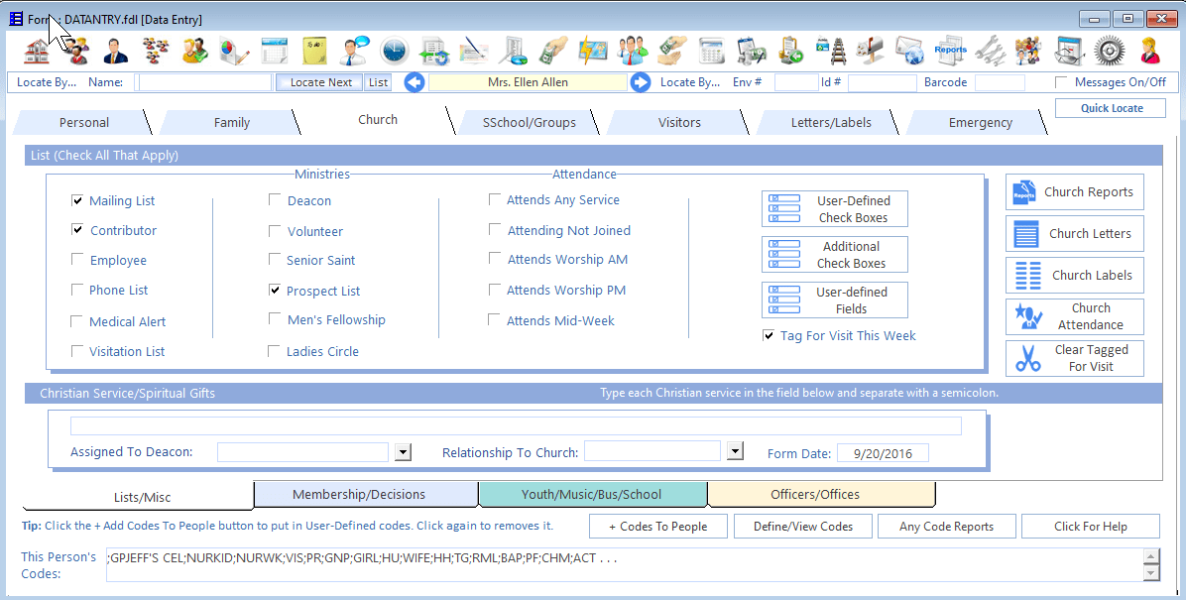Switch to Youth/Music/Bus/School sub-tab
Viewport: 1186px width, 600px height.
pyautogui.click(x=591, y=495)
